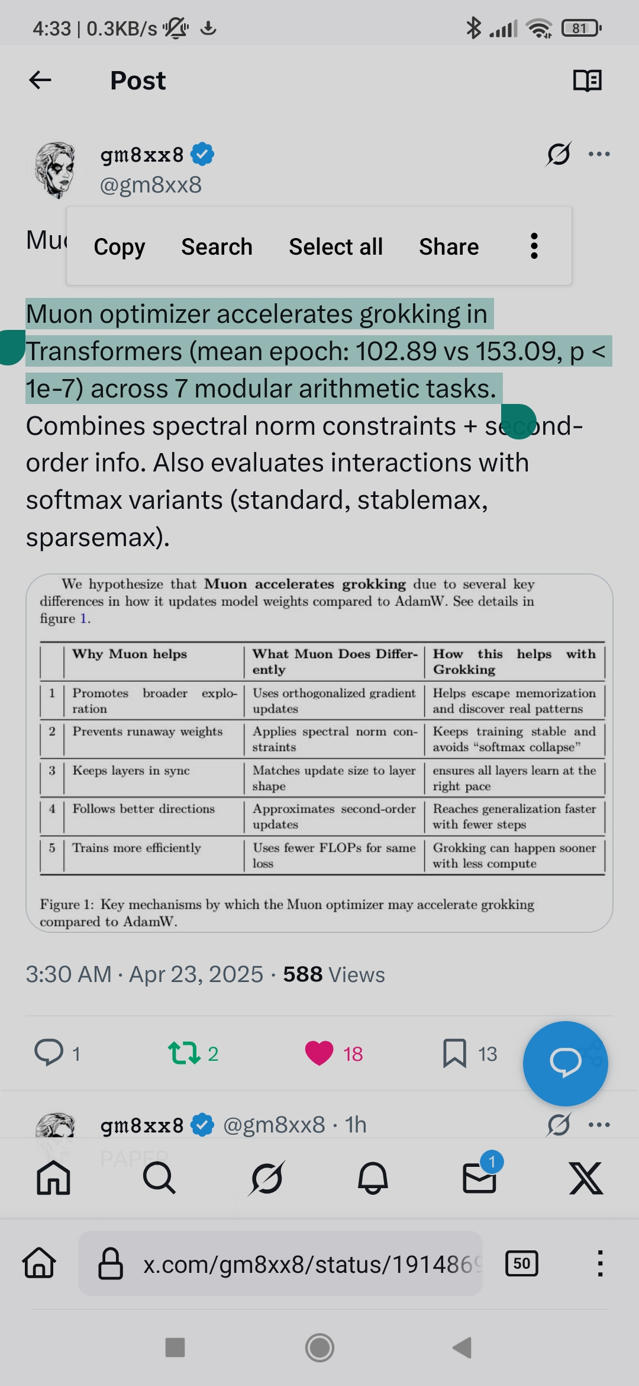Viewport: 639px width, 1386px height.
Task: Open Messages envelope with badge
Action: pos(479,1178)
